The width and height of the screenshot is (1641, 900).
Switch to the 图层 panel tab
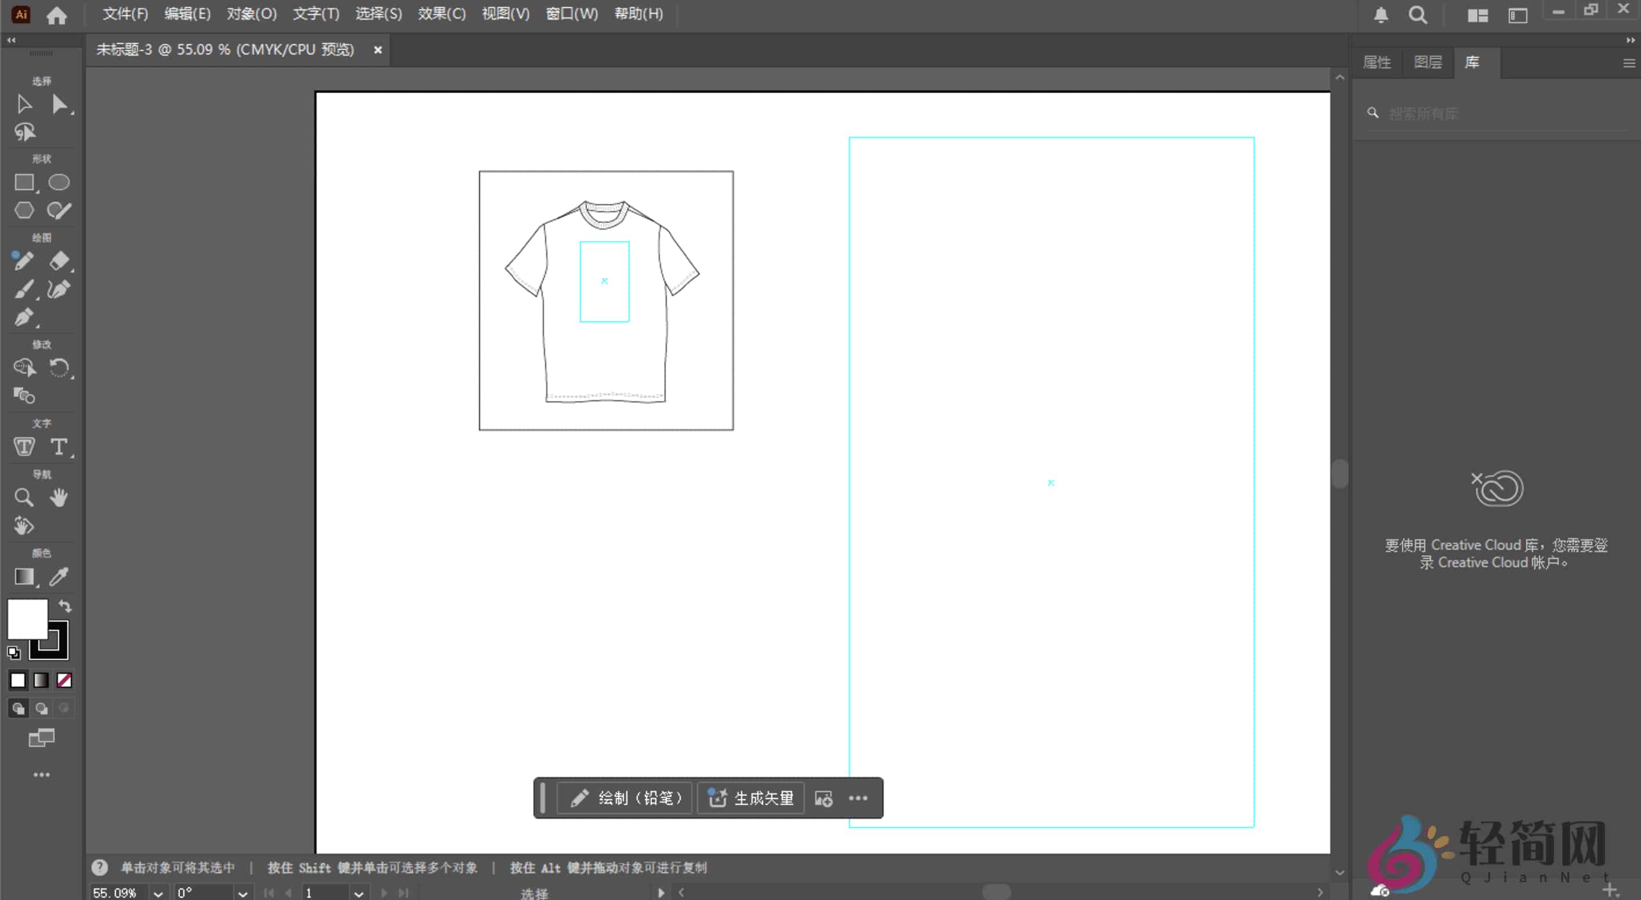point(1428,62)
